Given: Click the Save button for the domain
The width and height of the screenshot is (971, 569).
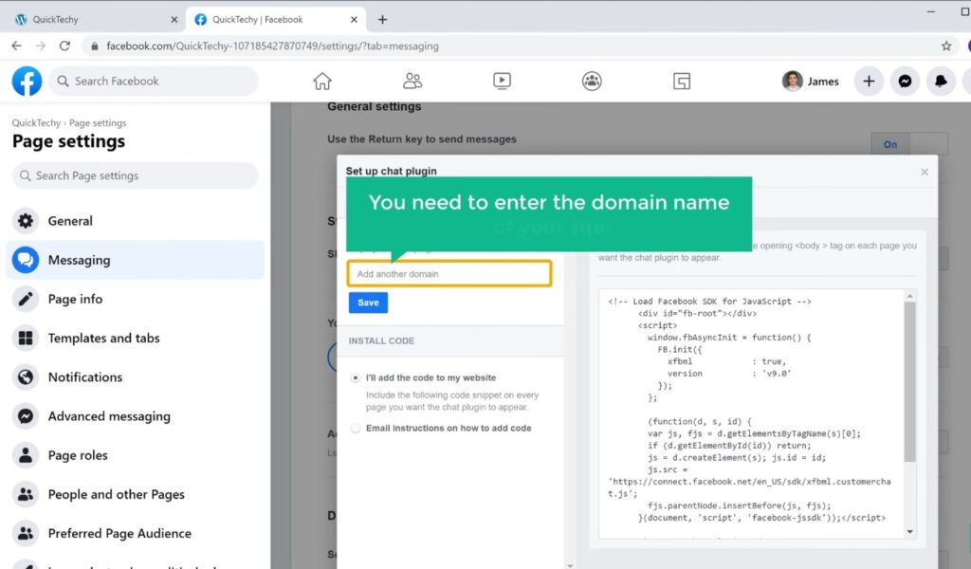Looking at the screenshot, I should [x=367, y=302].
